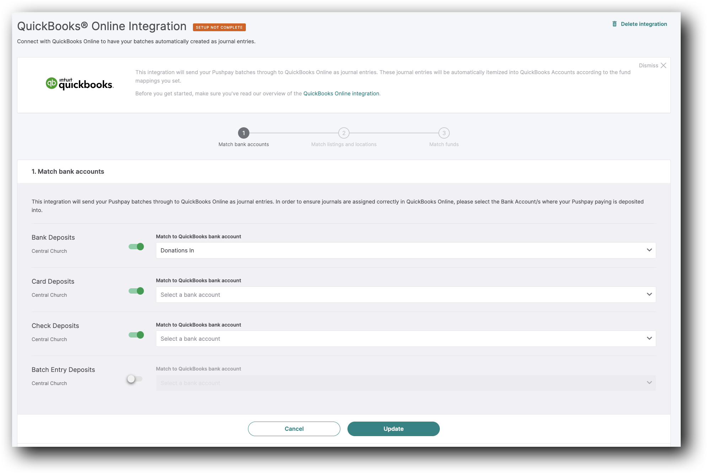The height and width of the screenshot is (473, 707).
Task: Open the QuickBooks Online integration overview link
Action: [341, 94]
